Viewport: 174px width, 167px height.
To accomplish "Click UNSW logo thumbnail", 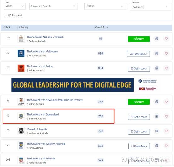I will [21, 101].
